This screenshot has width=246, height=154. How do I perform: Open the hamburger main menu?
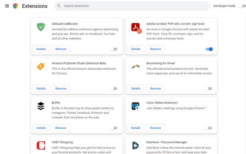click(7, 6)
